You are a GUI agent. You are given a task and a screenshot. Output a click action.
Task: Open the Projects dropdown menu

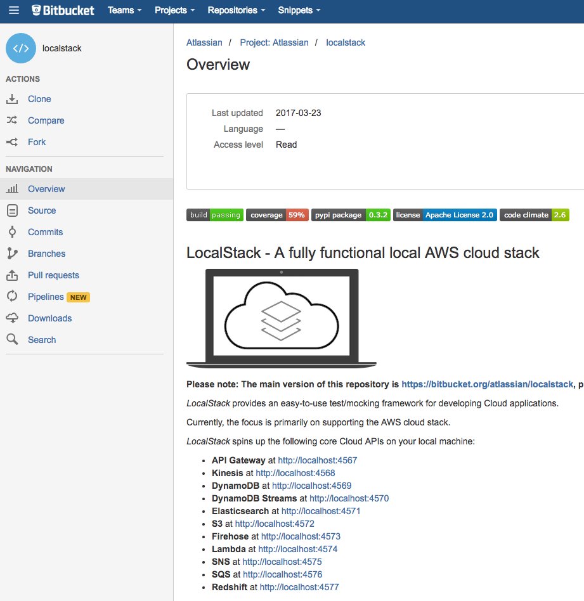(x=175, y=10)
